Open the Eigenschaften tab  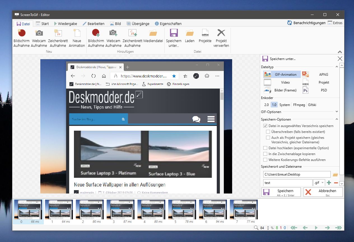point(168,24)
